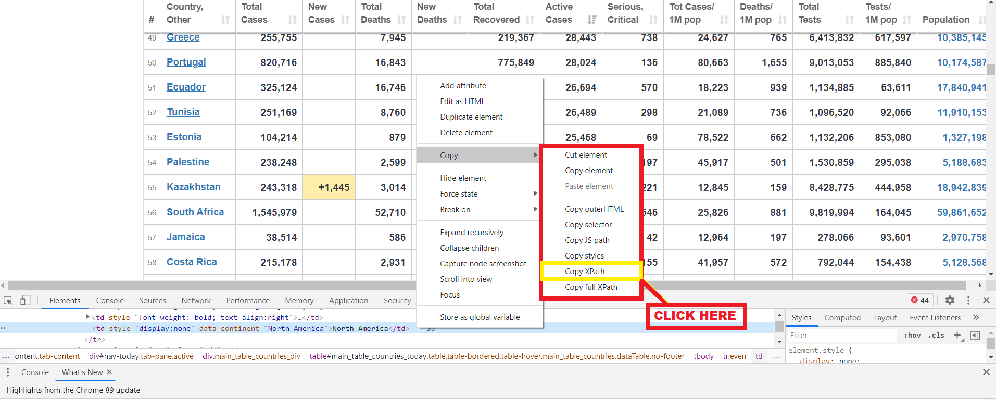Show more Styles pane tabs chevron
Image resolution: width=996 pixels, height=400 pixels.
click(x=976, y=317)
